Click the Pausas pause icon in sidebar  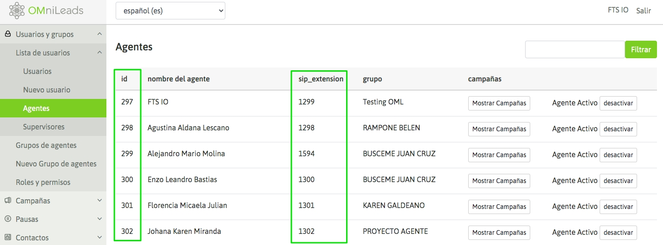[7, 219]
